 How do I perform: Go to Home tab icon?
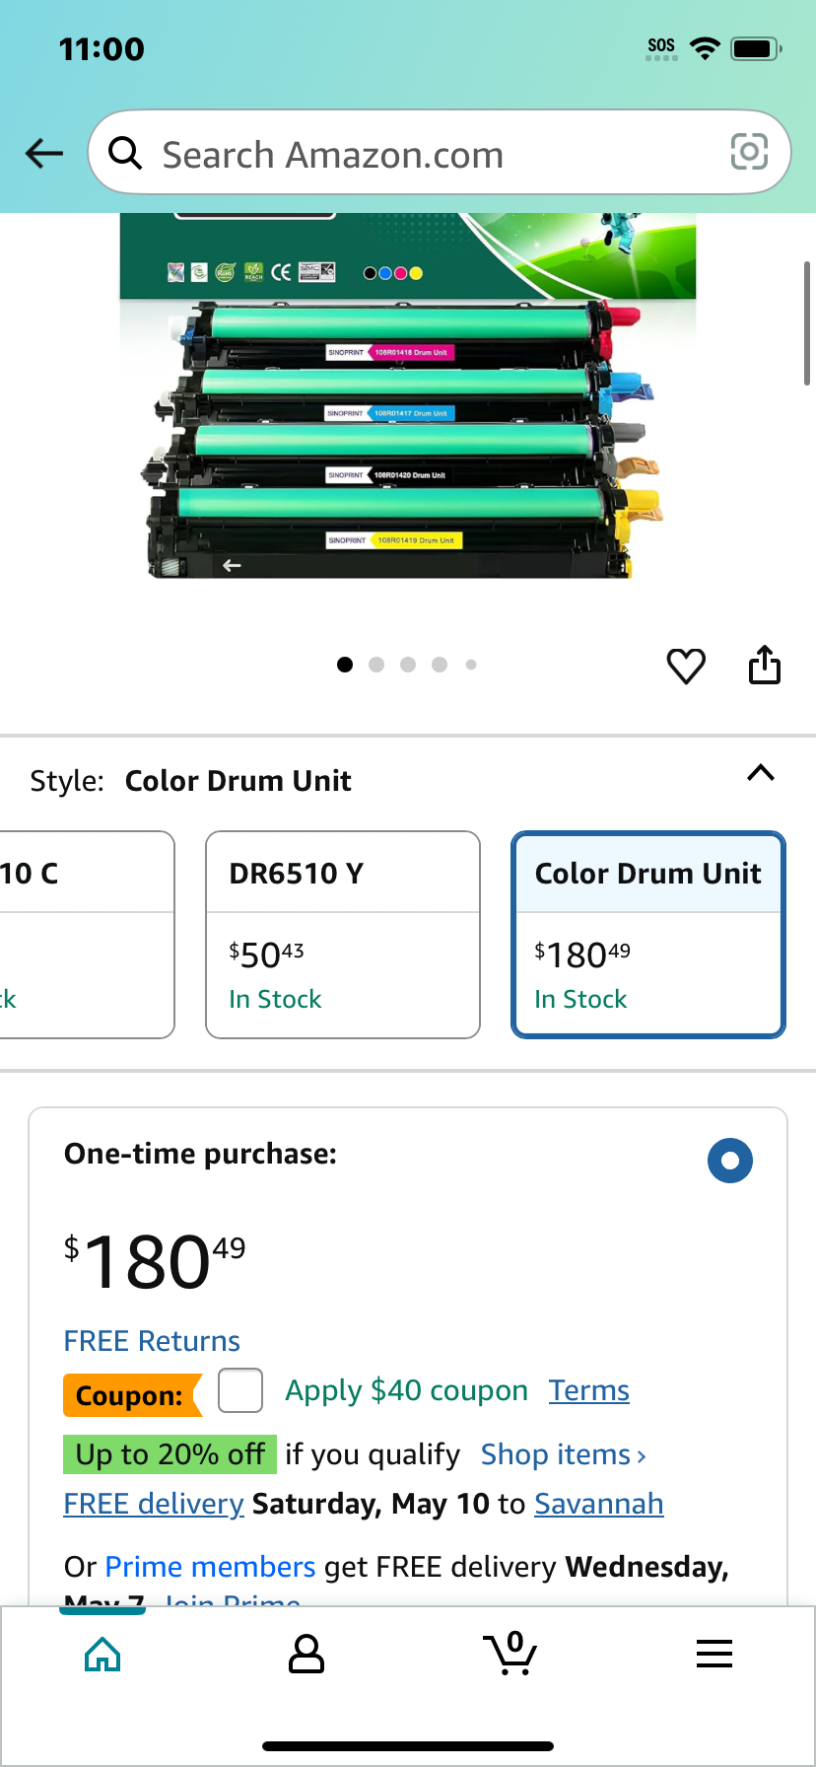click(x=102, y=1654)
